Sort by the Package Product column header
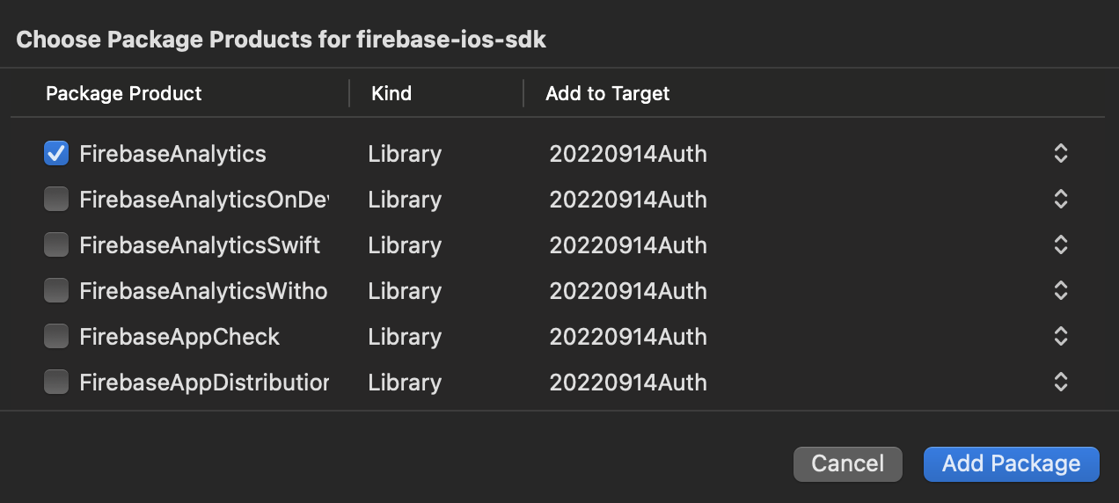The image size is (1119, 503). (x=124, y=93)
